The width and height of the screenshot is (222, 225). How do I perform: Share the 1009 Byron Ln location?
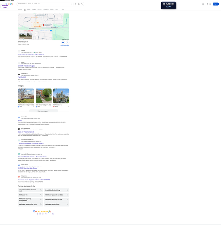(67, 42)
